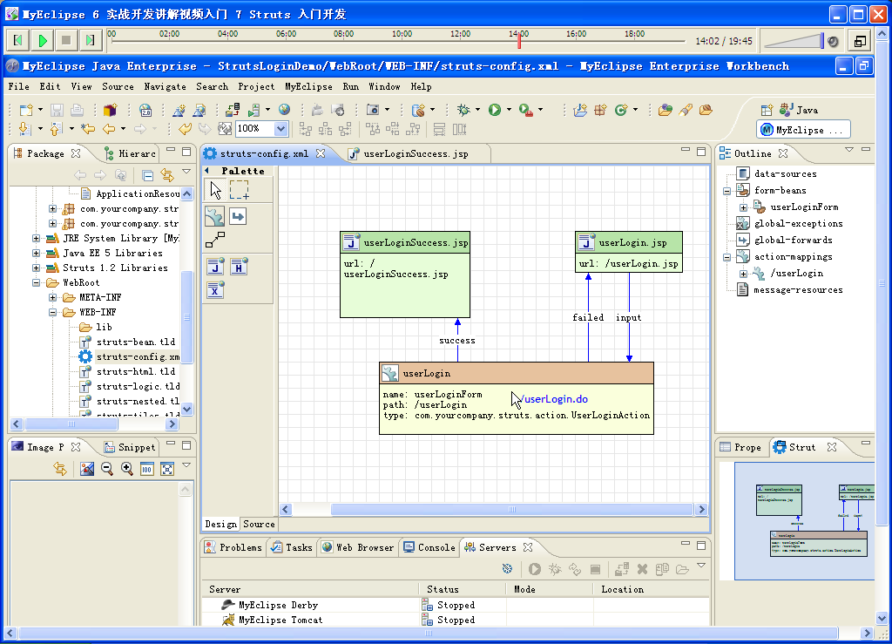Click the Print toolbar icon
The width and height of the screenshot is (892, 644).
[77, 110]
